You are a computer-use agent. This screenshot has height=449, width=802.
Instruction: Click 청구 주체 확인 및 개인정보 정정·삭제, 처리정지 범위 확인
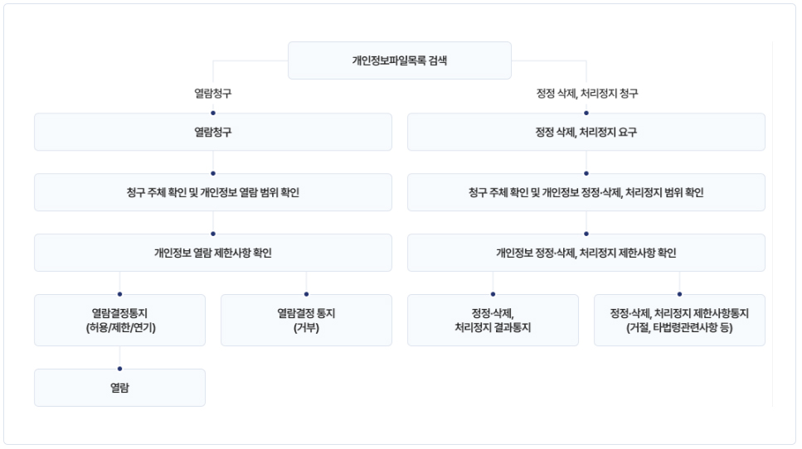pyautogui.click(x=586, y=192)
